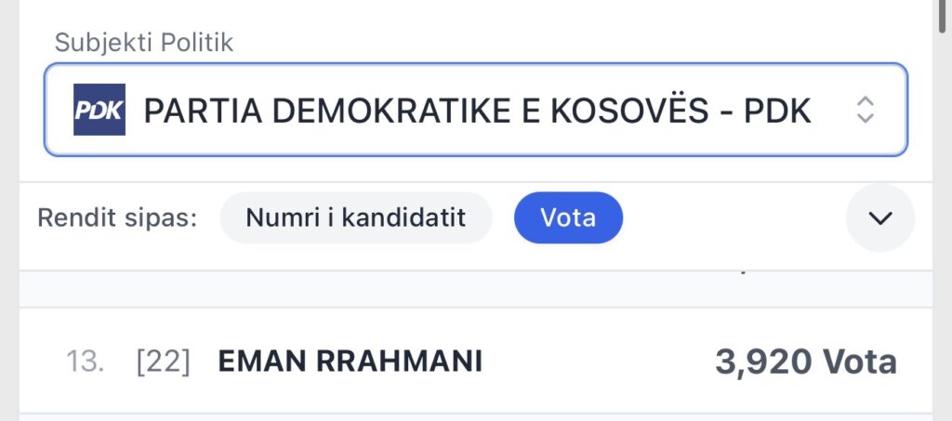Click the PDK party logo
The image size is (952, 421).
pos(99,110)
